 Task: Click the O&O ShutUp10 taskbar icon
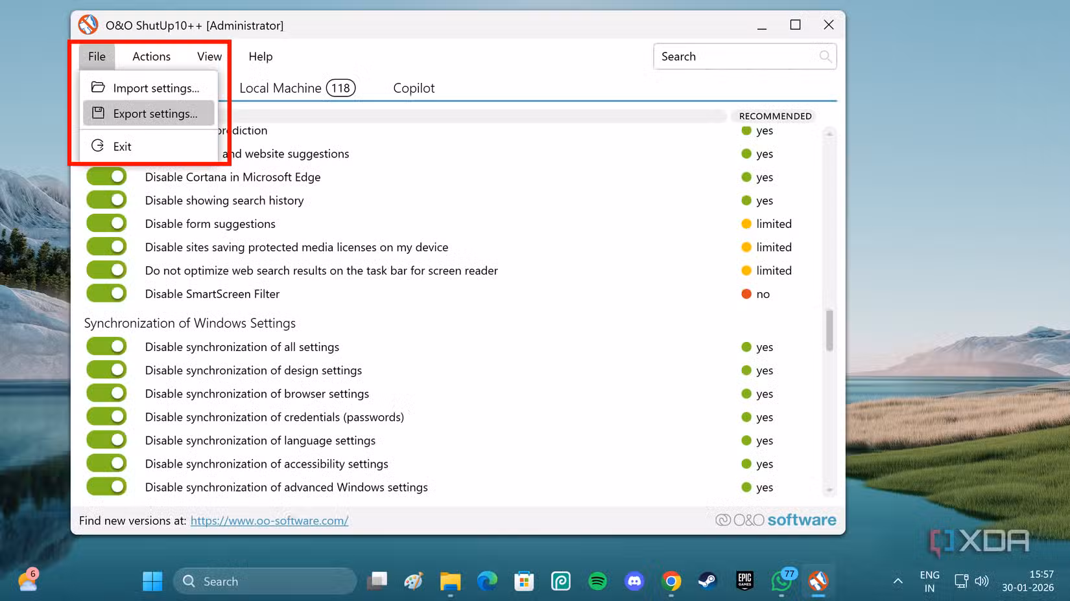pos(818,581)
